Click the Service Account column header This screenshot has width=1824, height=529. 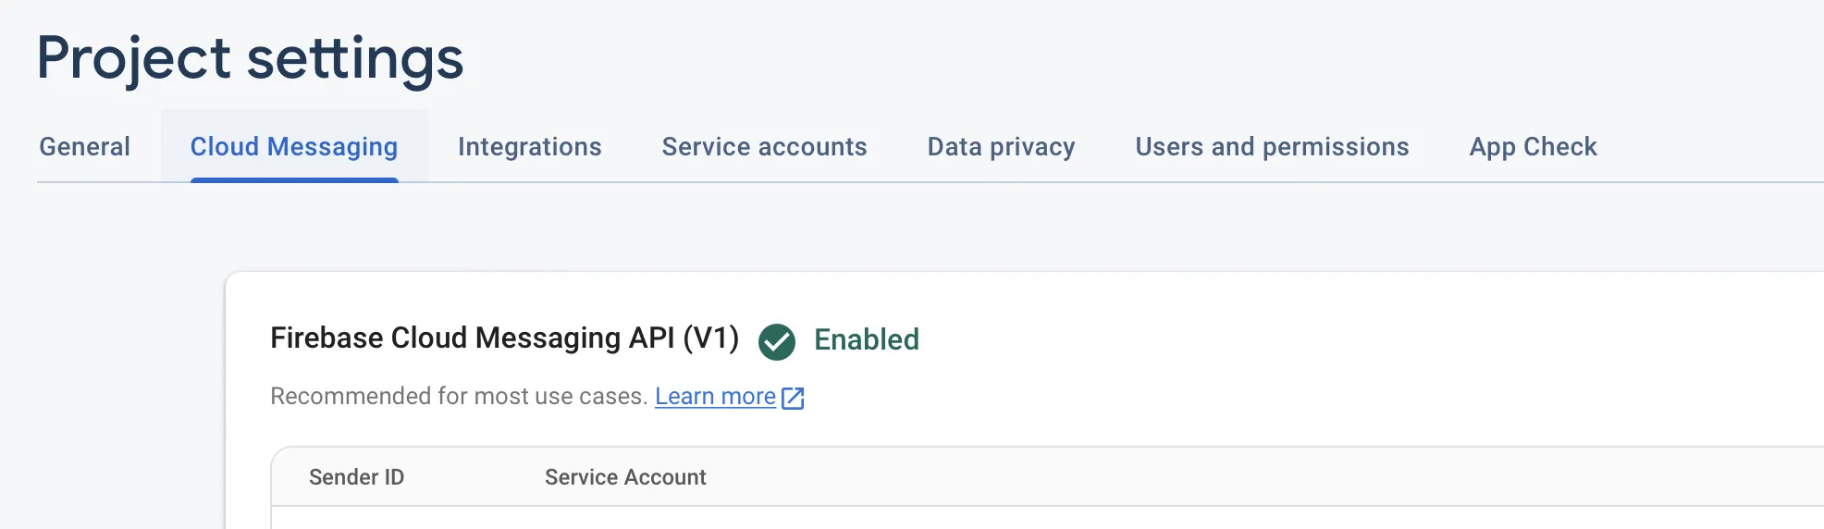(625, 477)
